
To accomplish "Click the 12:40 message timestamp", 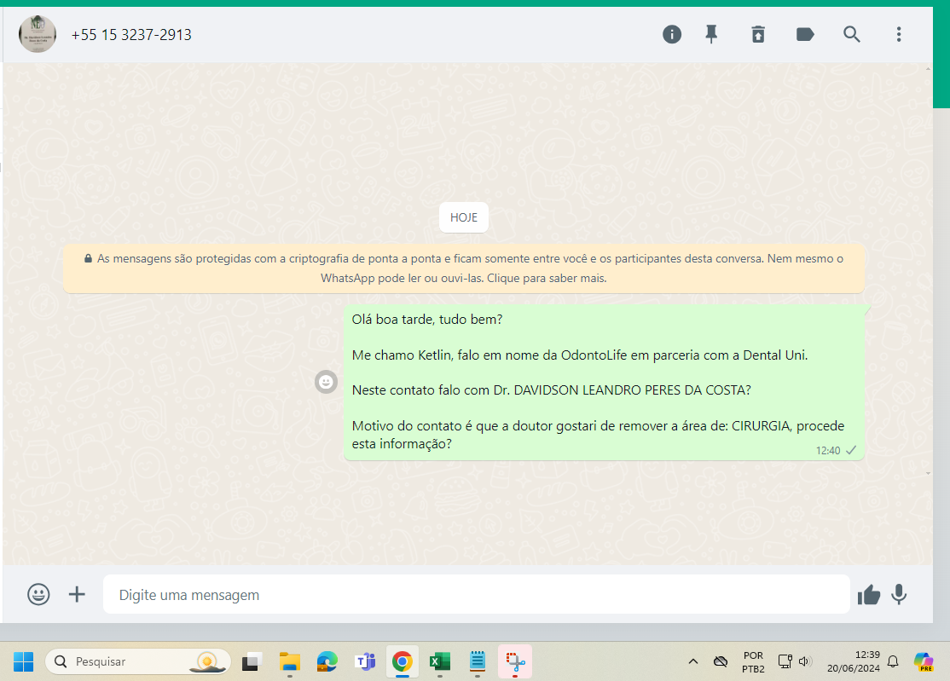I will 827,450.
